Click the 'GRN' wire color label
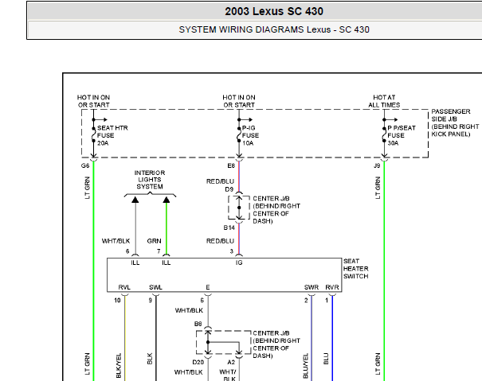Viewport: 482px width, 381px height. [154, 241]
